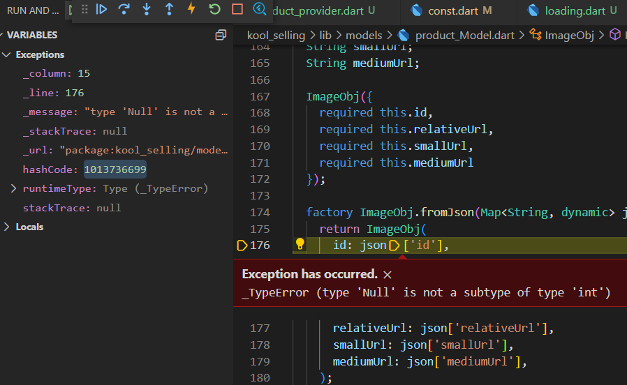Click json['mediumUrl'] on line 179
This screenshot has width=627, height=385.
(x=464, y=362)
